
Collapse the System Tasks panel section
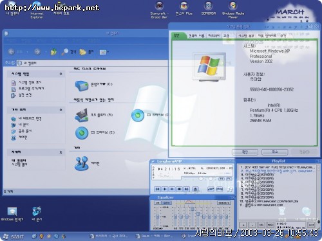[61, 74]
